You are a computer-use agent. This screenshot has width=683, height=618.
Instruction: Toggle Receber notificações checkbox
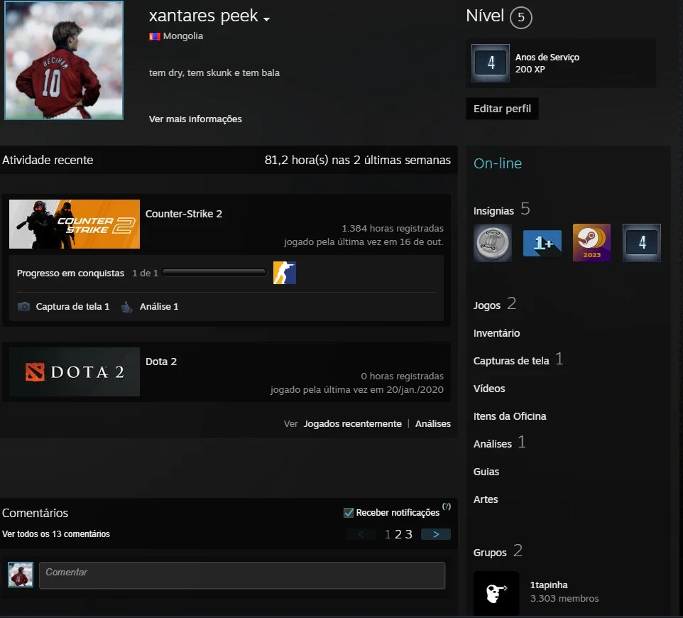point(349,513)
